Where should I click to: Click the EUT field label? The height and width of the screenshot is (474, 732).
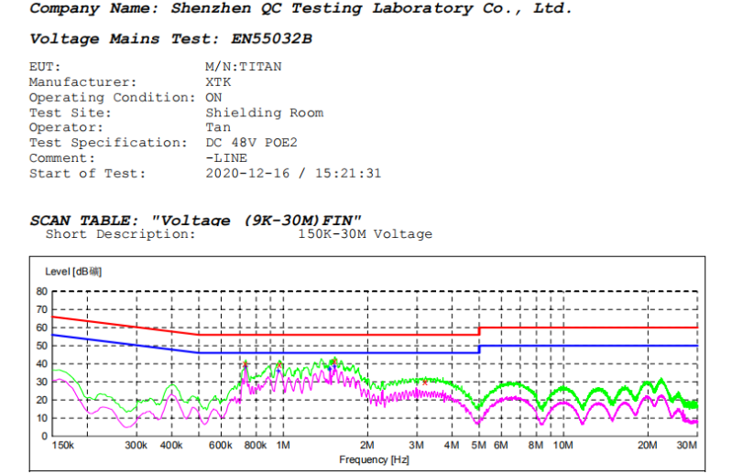[x=45, y=67]
